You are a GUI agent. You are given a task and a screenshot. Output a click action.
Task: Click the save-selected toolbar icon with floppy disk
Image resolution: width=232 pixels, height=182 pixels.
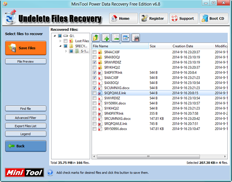136,38
